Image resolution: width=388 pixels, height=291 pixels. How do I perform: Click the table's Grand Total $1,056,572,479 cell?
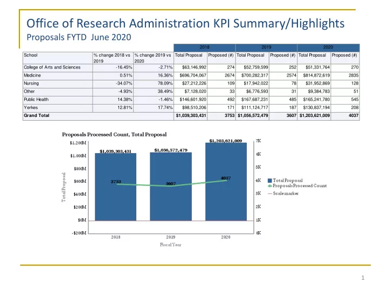[x=252, y=115]
